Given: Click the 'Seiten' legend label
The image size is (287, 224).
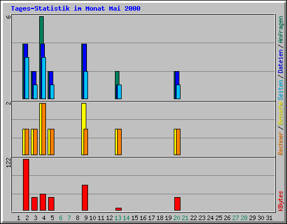Looking at the screenshot, I should 280,90.
